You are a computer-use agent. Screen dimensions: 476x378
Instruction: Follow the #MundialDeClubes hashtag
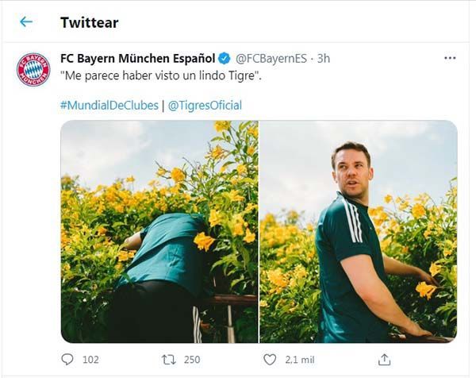(x=109, y=105)
